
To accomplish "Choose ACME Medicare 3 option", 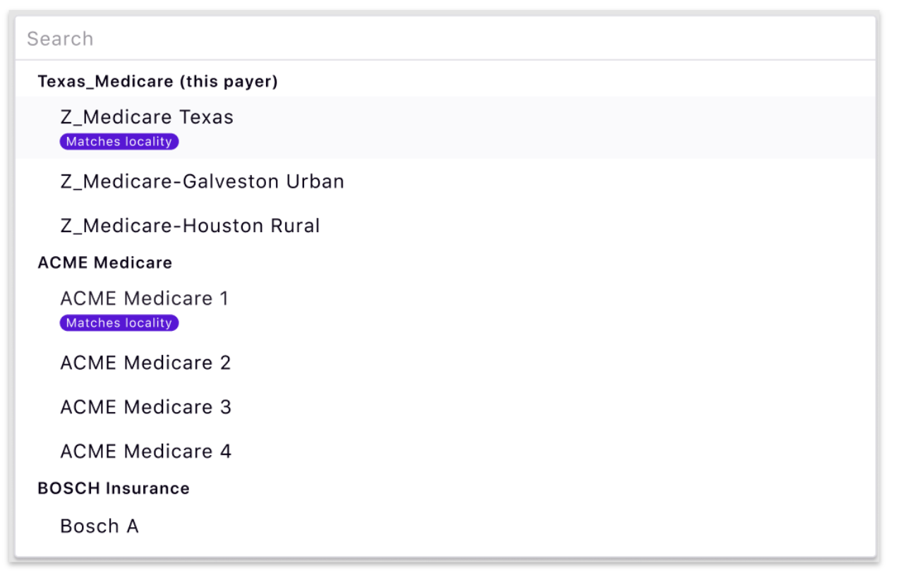I will tap(445, 407).
